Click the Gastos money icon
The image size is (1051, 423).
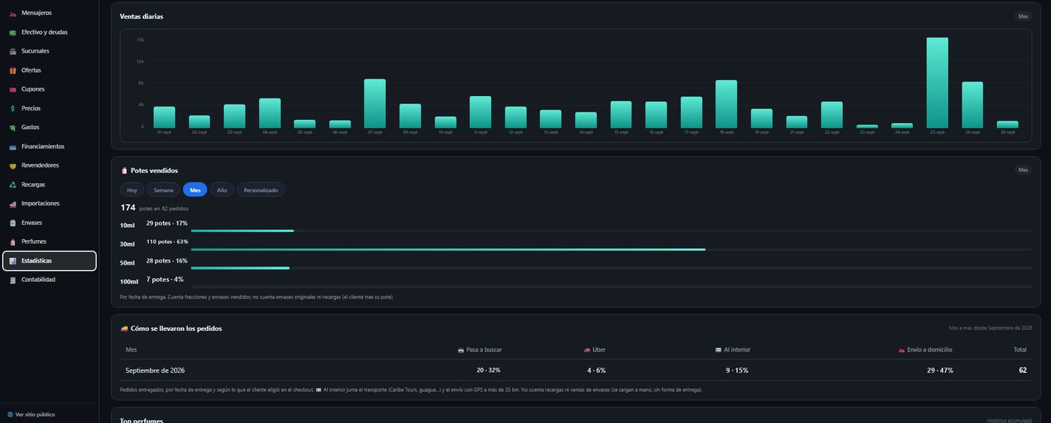coord(13,127)
